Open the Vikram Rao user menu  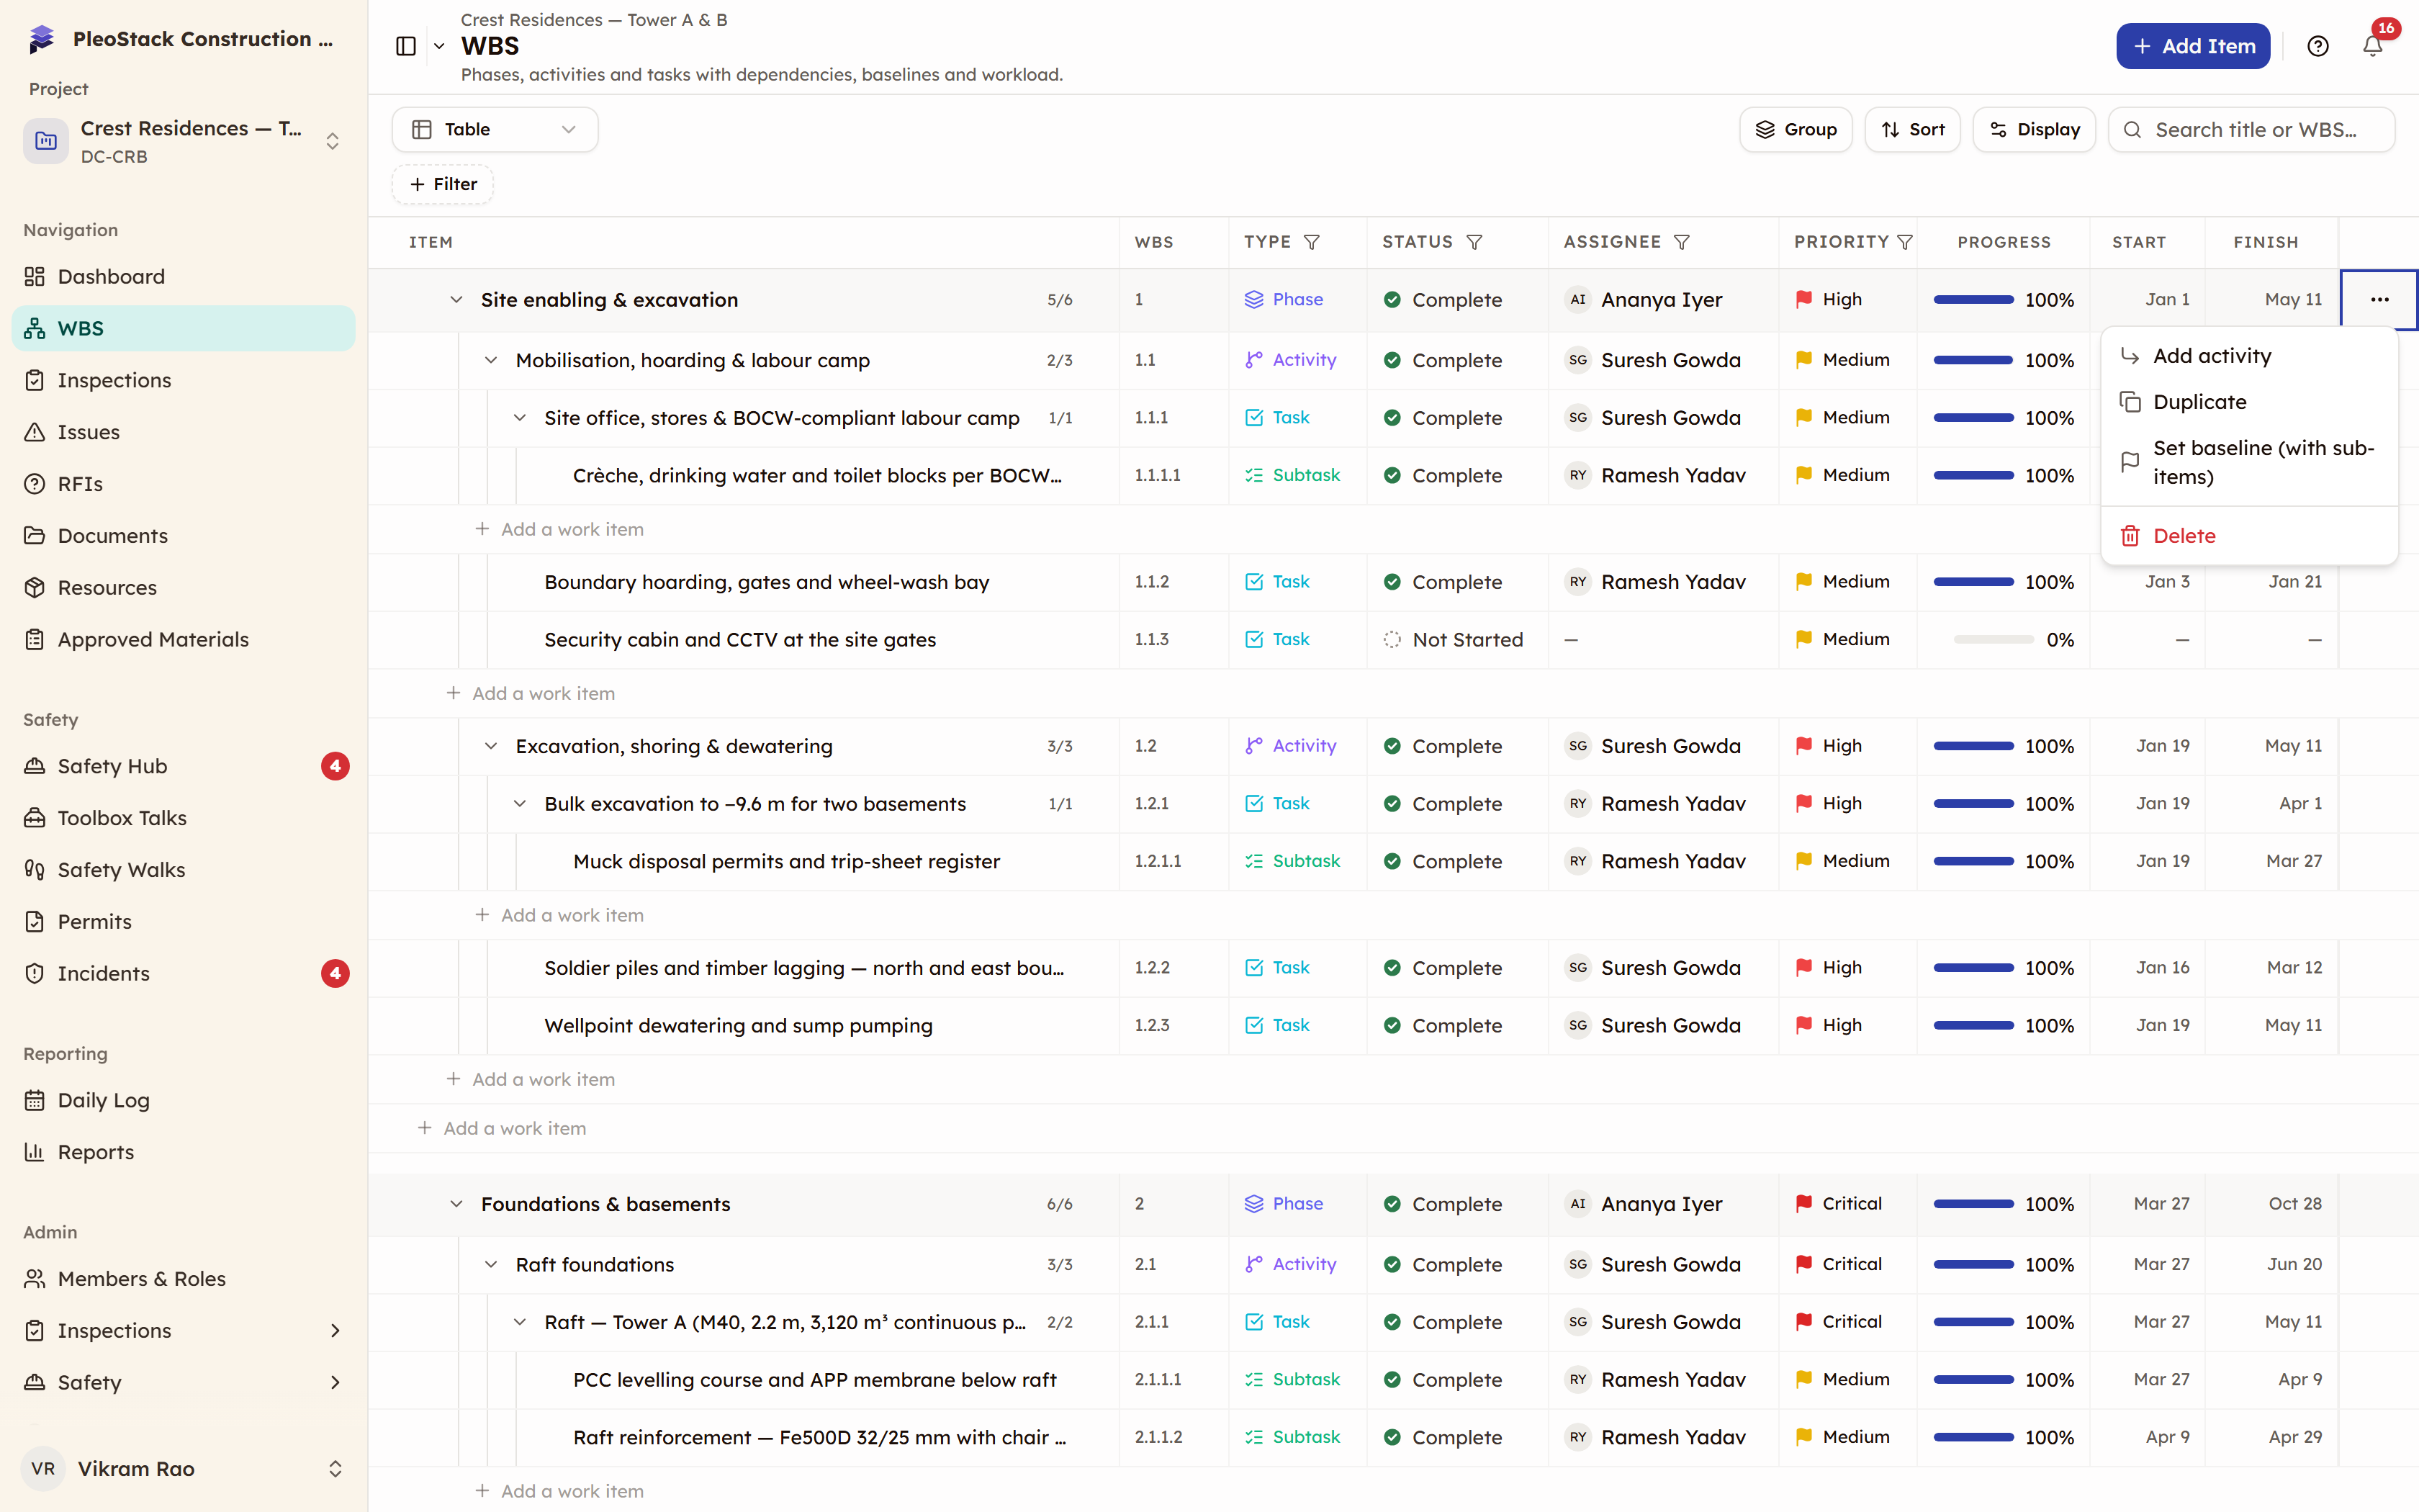[183, 1468]
